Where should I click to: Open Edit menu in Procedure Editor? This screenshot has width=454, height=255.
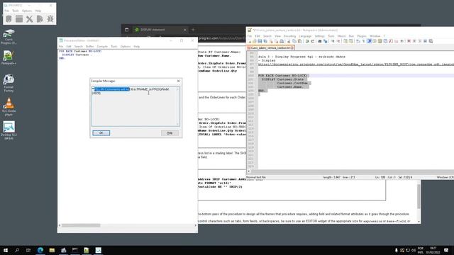(69, 47)
